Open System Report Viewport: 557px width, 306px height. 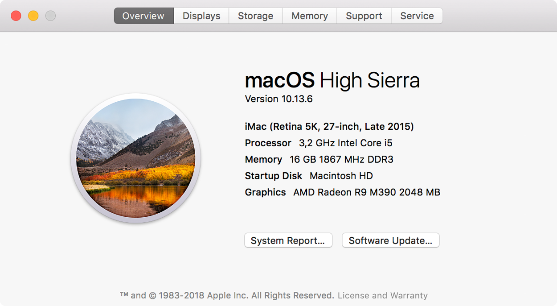pyautogui.click(x=288, y=240)
